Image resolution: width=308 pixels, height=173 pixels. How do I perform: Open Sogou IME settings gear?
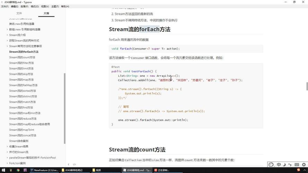click(304, 165)
